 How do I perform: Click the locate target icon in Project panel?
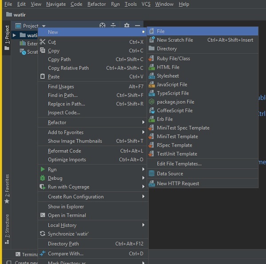[102, 26]
